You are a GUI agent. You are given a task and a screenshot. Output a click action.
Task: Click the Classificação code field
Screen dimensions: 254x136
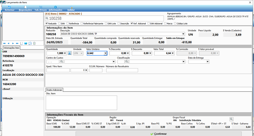[121, 62]
